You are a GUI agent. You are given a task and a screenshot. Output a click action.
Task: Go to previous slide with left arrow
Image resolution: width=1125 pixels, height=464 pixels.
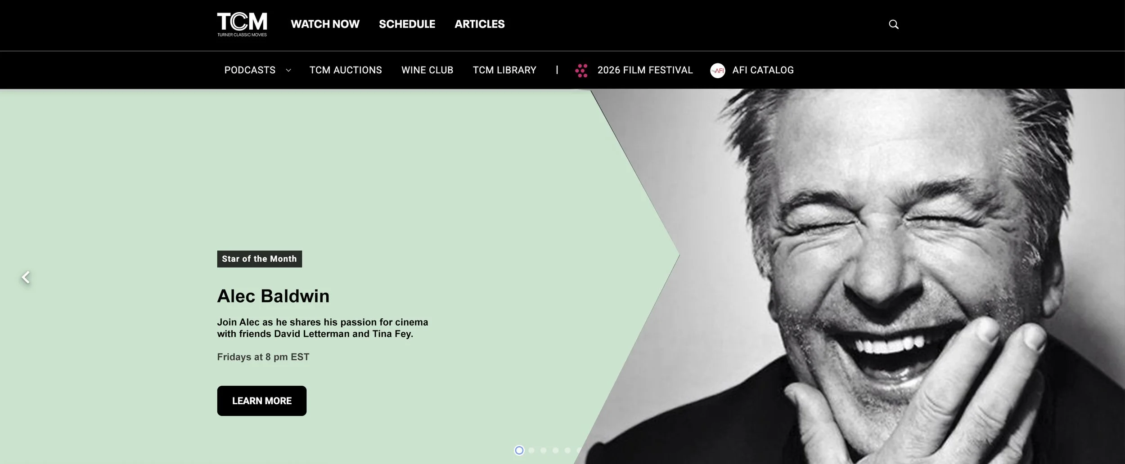[26, 277]
